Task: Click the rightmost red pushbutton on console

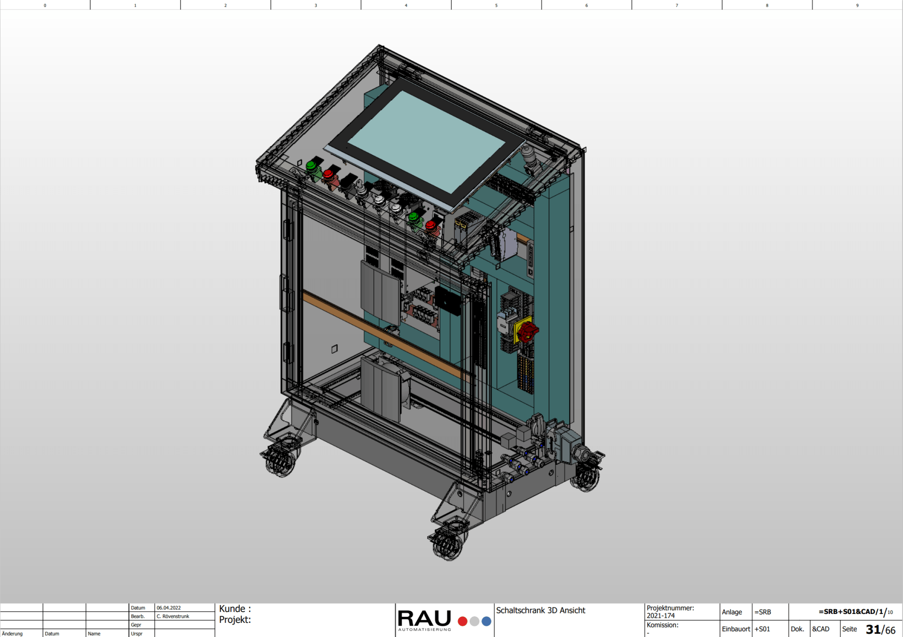Action: [x=430, y=225]
